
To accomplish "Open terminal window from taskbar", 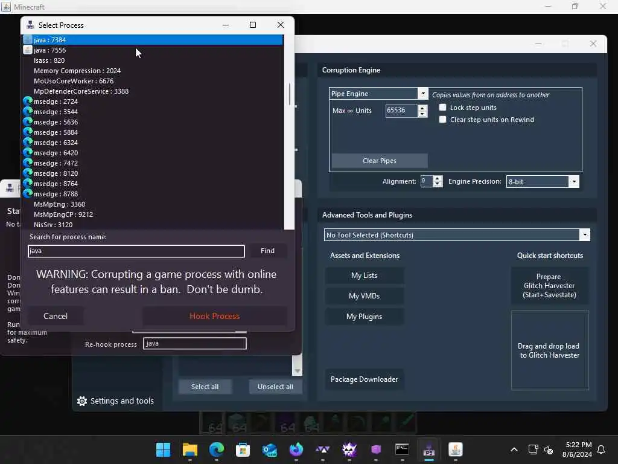I will [402, 449].
